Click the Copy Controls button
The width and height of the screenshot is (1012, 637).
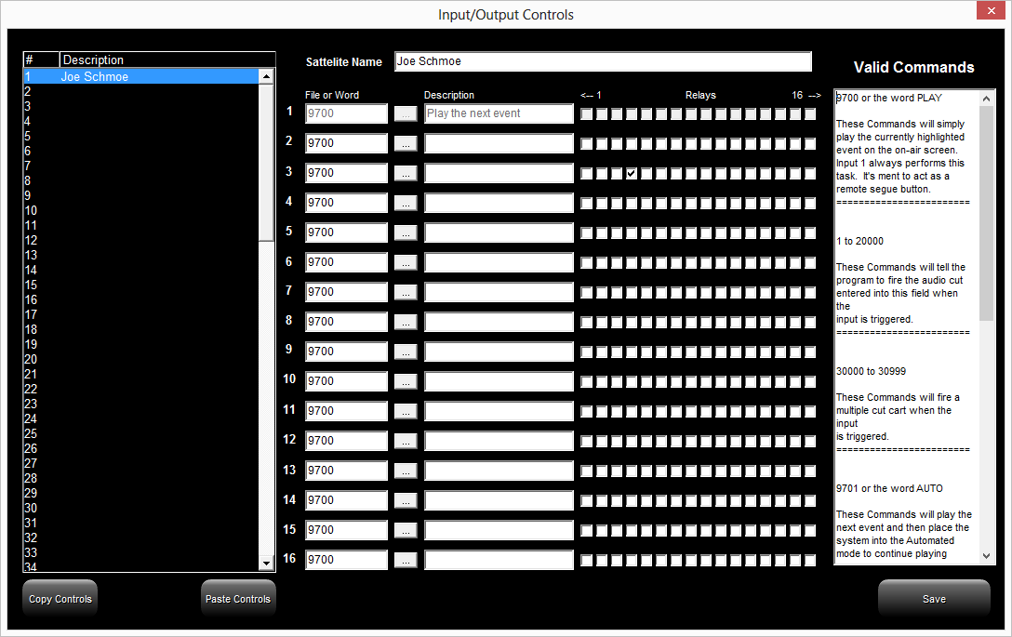tap(60, 598)
